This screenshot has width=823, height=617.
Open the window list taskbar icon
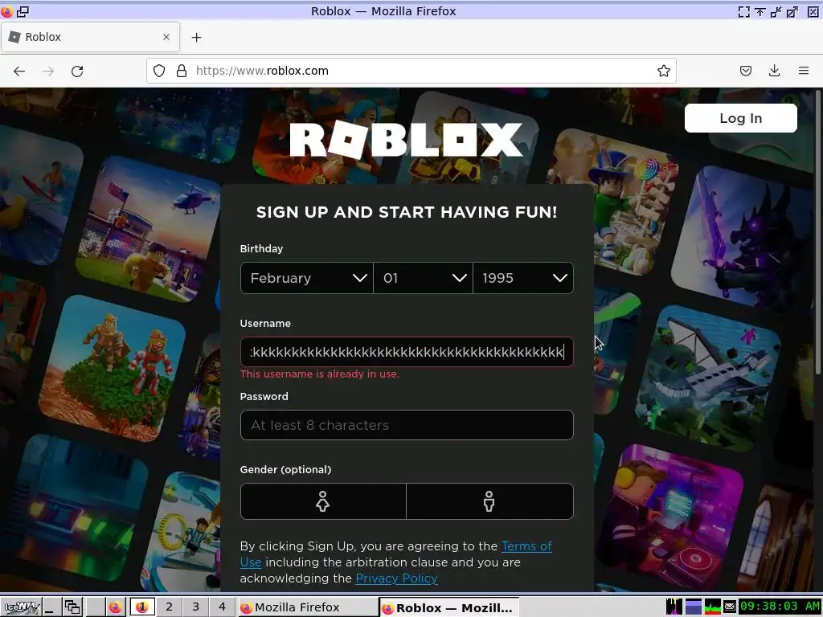72,607
